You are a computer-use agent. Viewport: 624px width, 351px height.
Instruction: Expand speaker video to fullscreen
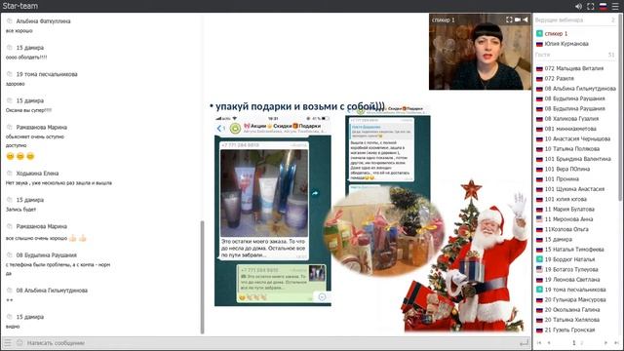point(509,19)
